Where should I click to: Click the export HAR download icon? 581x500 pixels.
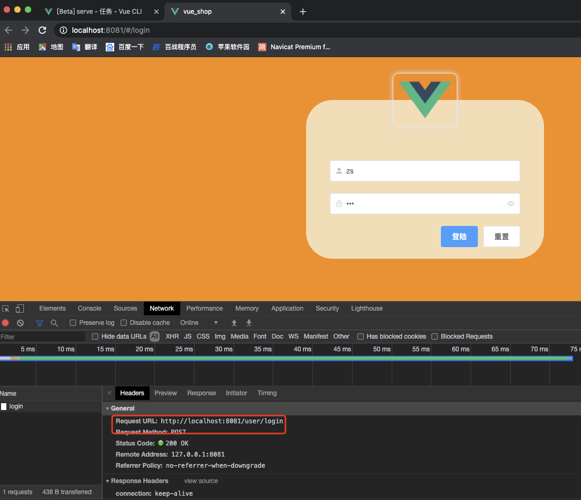point(249,323)
